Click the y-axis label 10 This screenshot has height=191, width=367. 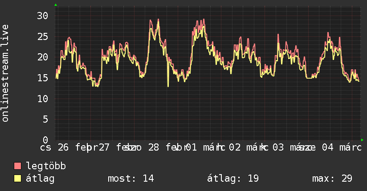[x=43, y=99]
